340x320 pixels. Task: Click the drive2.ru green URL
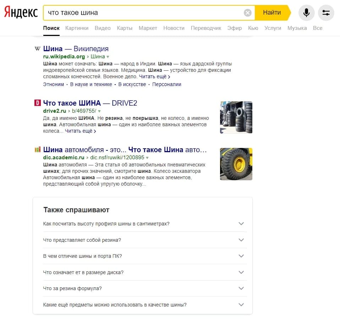coord(54,111)
